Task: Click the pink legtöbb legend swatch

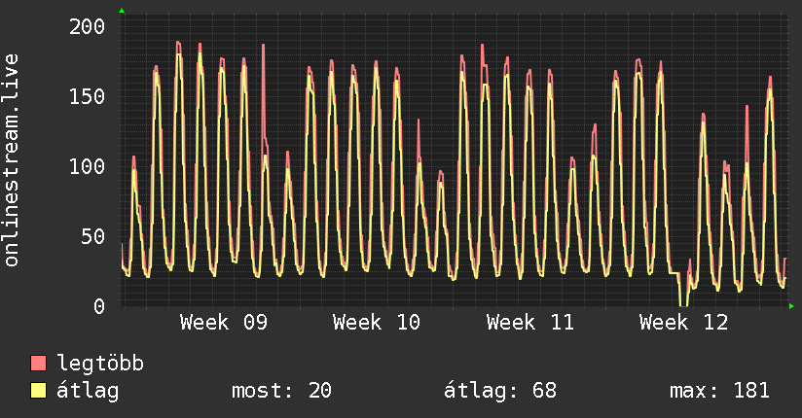Action: (x=38, y=363)
